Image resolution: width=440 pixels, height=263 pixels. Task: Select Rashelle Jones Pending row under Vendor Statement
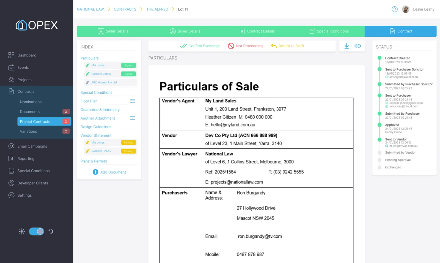pos(111,151)
